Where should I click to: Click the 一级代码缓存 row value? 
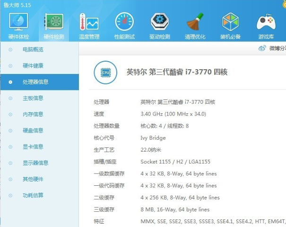click(x=179, y=186)
